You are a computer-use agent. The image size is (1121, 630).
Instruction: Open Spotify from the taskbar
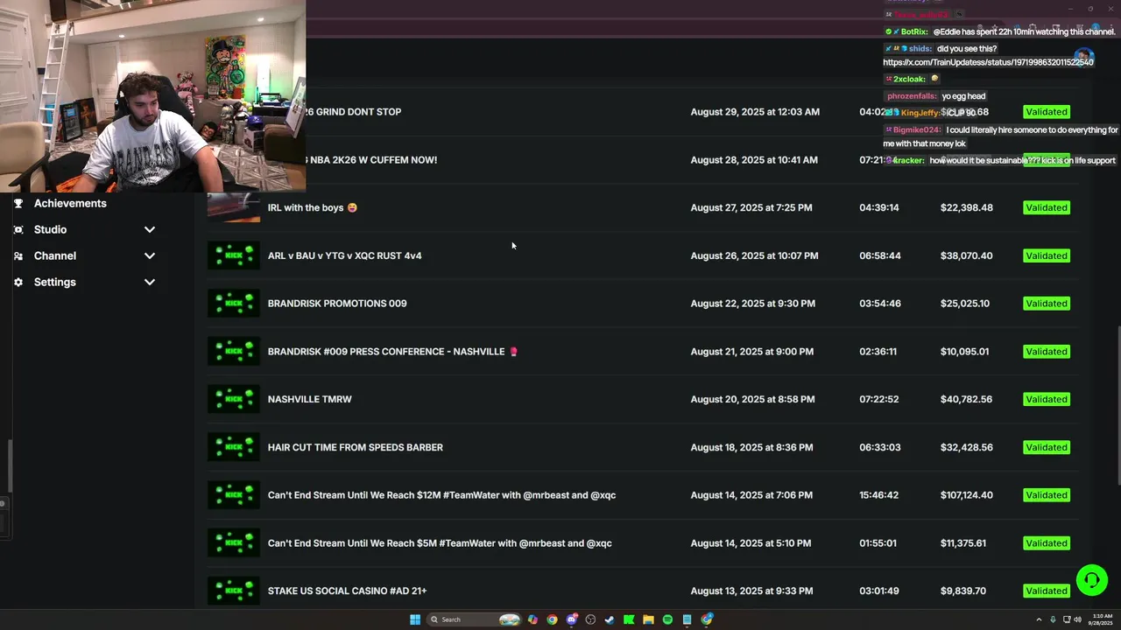[x=667, y=619]
